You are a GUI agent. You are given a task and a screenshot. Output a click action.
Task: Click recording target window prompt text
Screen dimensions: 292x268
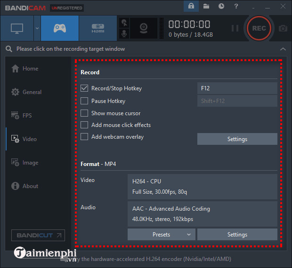tap(71, 49)
